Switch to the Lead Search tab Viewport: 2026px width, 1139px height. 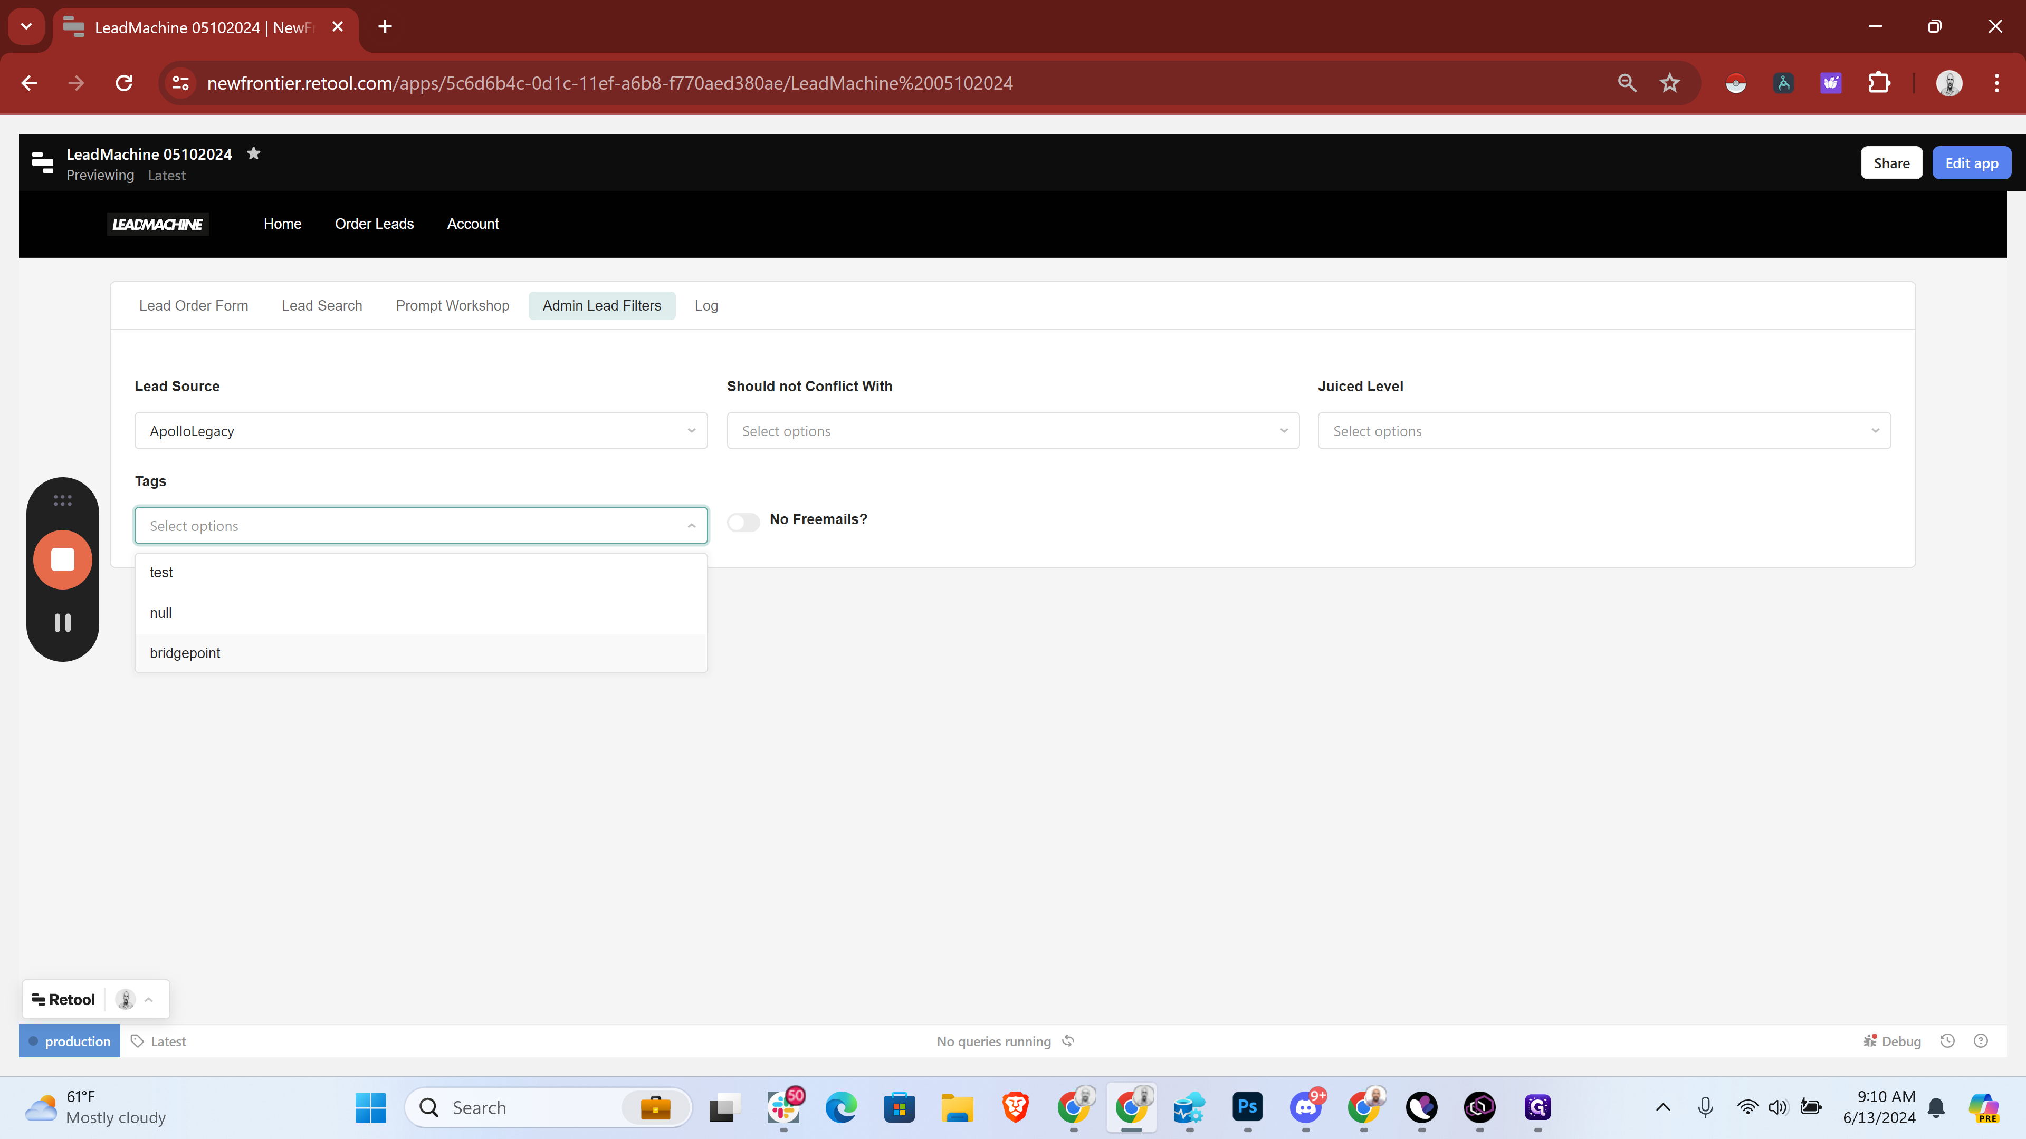pos(322,306)
